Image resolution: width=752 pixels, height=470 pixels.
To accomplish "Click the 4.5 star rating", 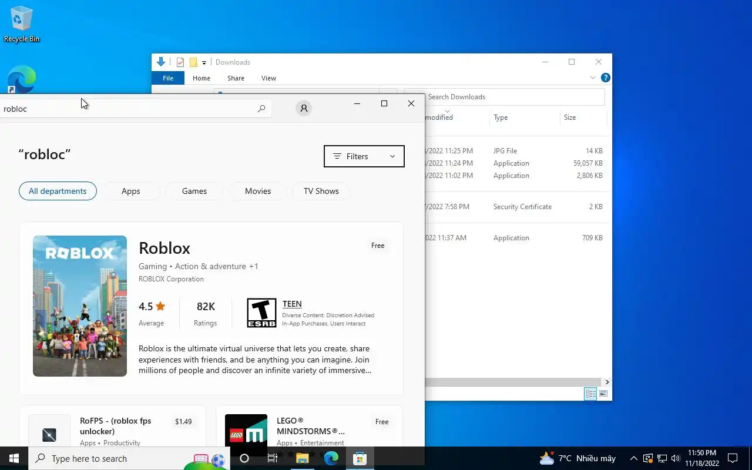I will tap(152, 307).
